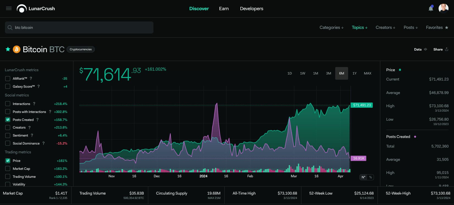Click the AltRank help question mark
The width and height of the screenshot is (454, 205).
[x=31, y=79]
